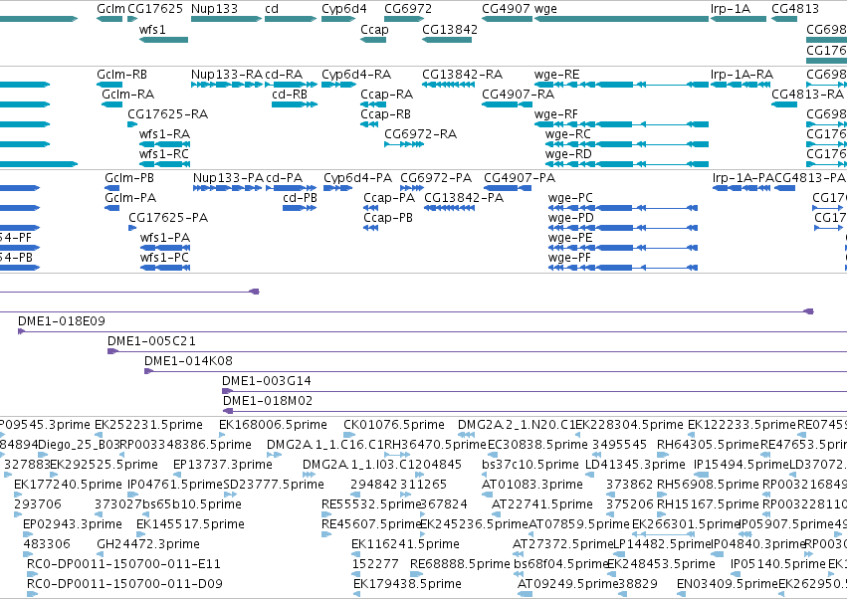Select the DME1-018M02 clone label
The image size is (847, 599).
coord(268,401)
